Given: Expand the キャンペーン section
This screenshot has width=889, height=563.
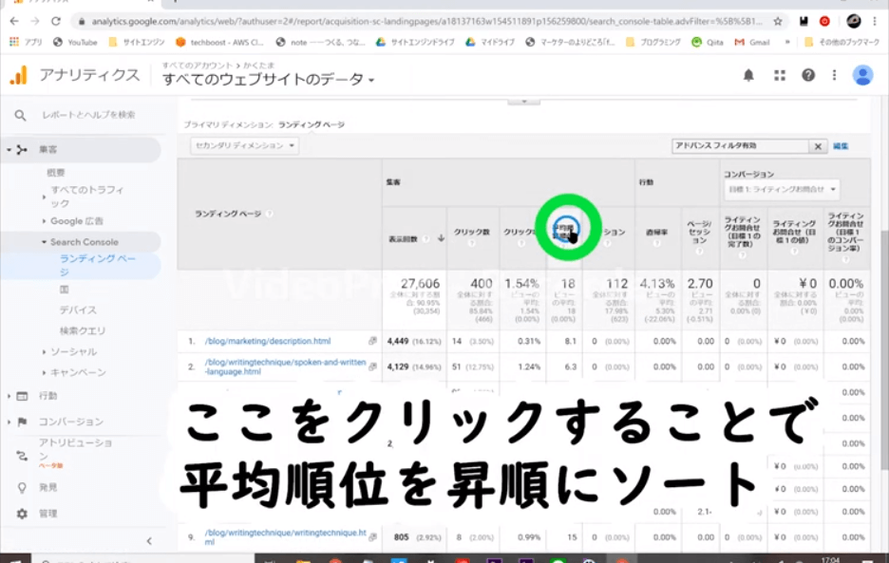Looking at the screenshot, I should (44, 372).
